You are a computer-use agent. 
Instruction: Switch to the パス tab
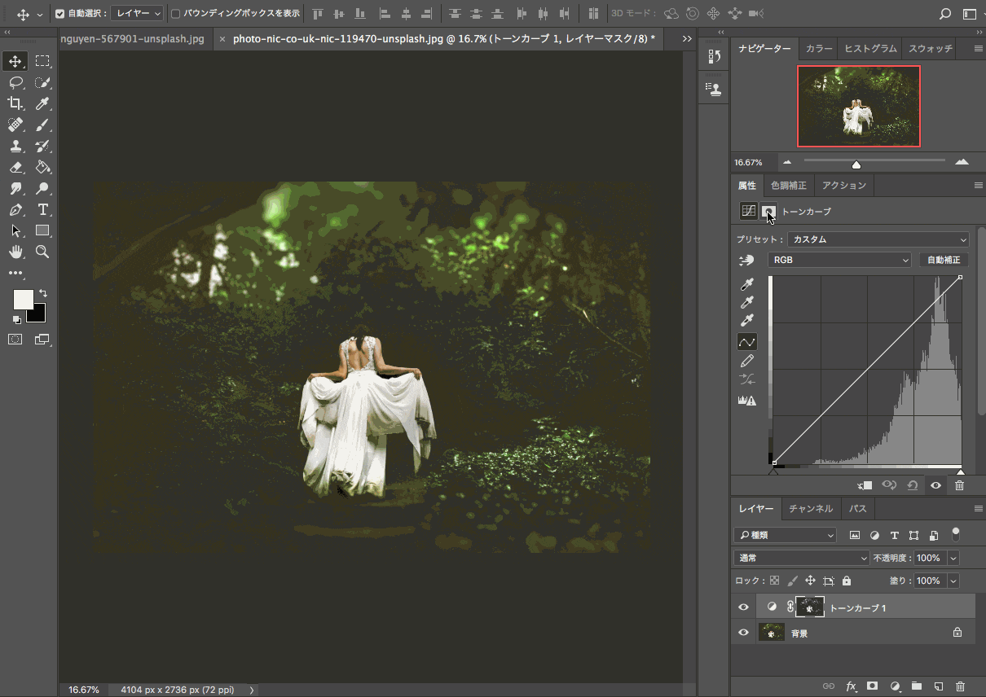pos(858,508)
